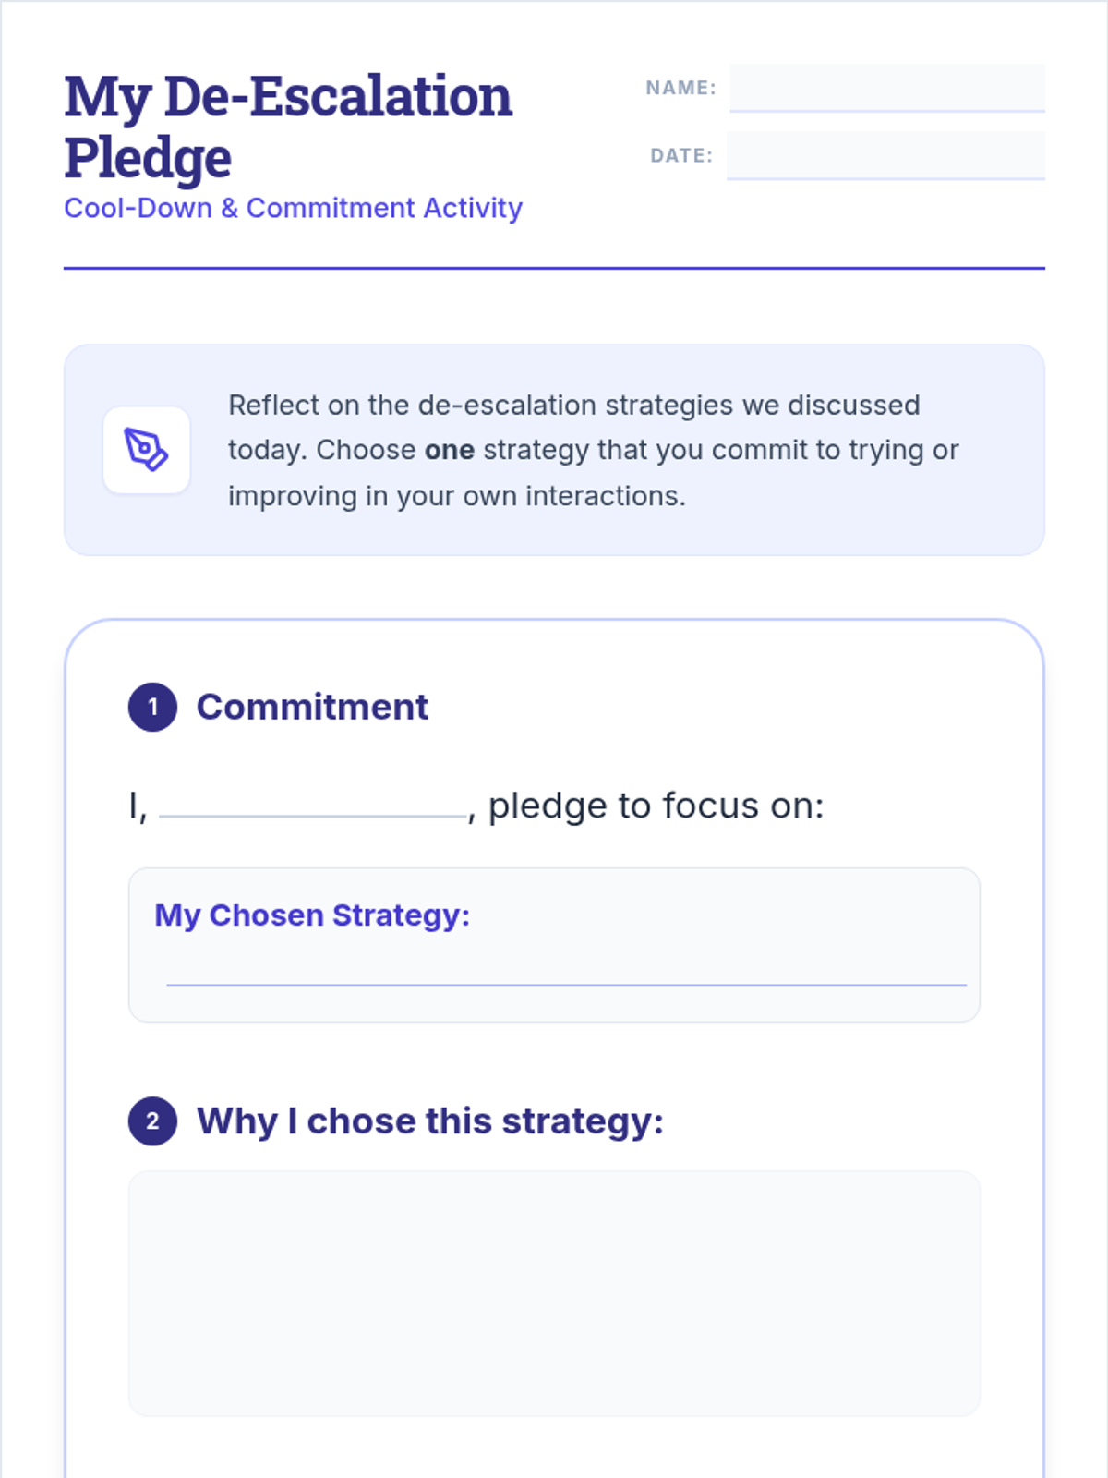The width and height of the screenshot is (1108, 1478).
Task: Click the My De-Escalation Pledge title
Action: point(288,127)
